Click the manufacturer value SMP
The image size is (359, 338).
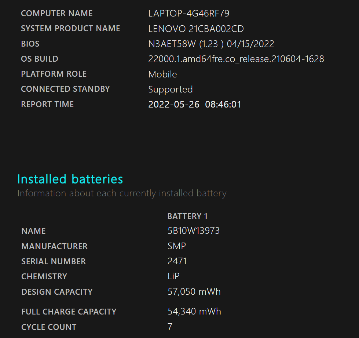pos(177,246)
